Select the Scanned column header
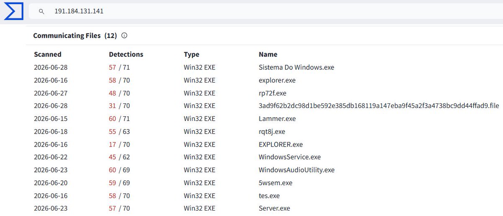Image resolution: width=503 pixels, height=216 pixels. (48, 54)
